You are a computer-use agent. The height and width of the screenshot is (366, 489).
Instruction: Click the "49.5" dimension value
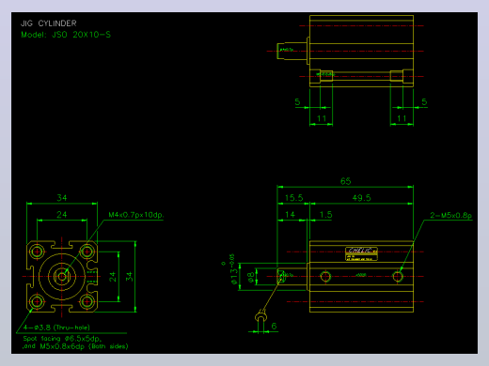pyautogui.click(x=361, y=198)
